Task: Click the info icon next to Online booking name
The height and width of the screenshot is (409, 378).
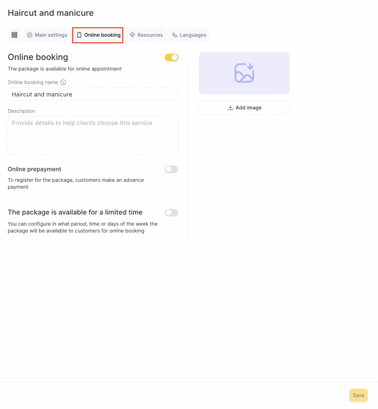Action: (63, 82)
